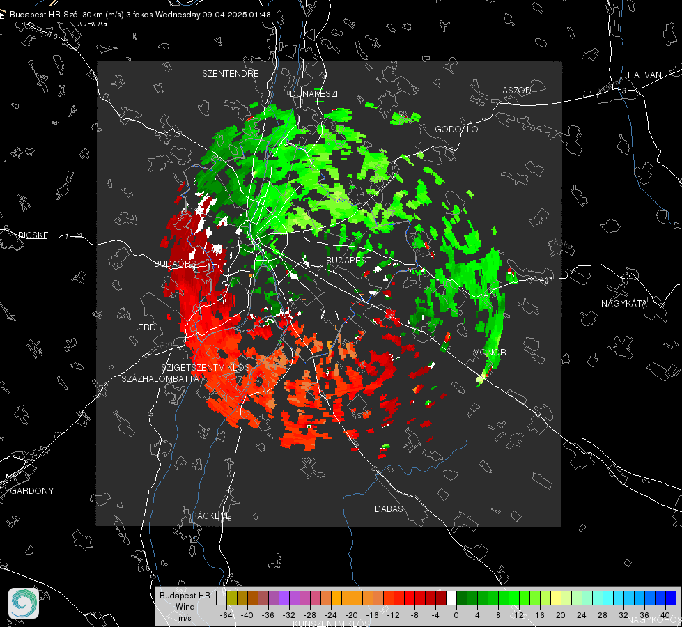Pick the dark blue last legend swatch
The width and height of the screenshot is (682, 627).
[x=671, y=598]
